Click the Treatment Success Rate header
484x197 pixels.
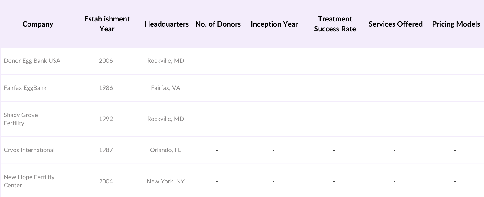tap(335, 24)
